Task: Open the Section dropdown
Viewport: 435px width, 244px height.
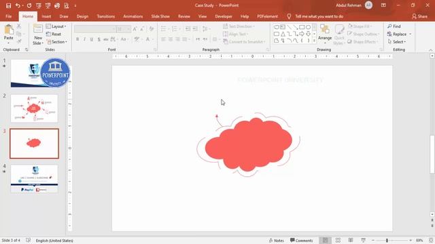Action: tap(57, 42)
